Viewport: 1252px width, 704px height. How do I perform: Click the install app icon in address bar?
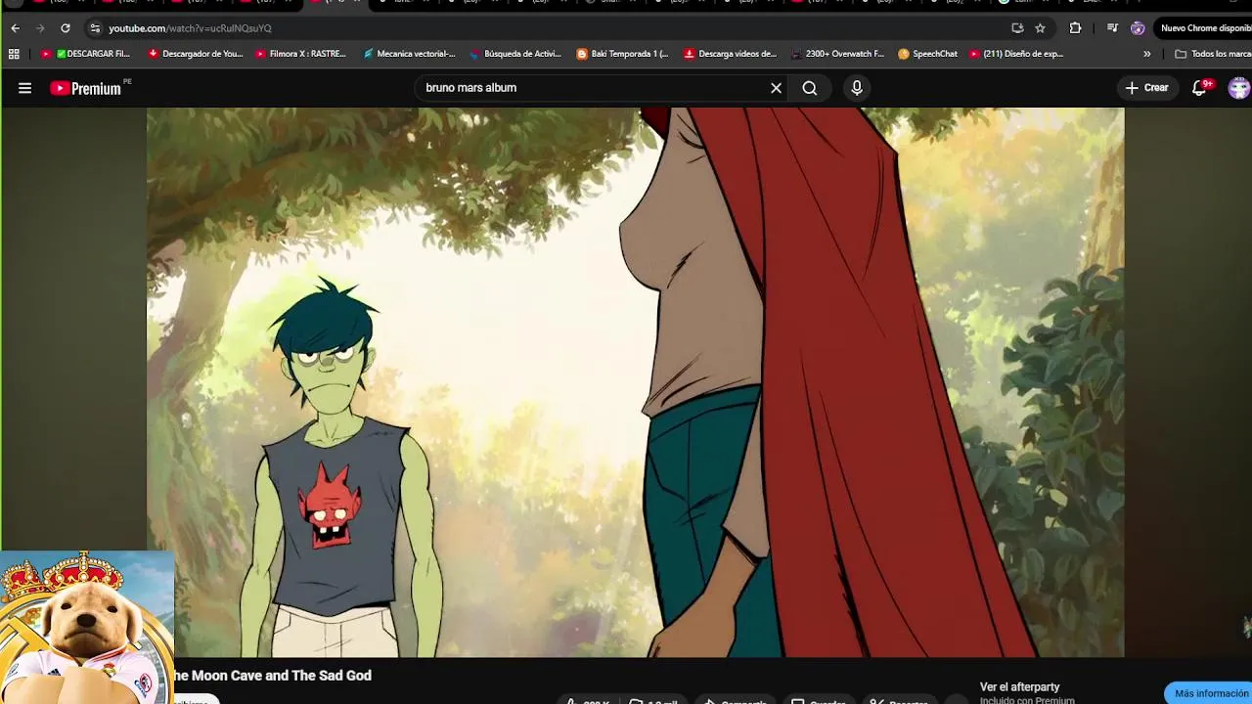point(1017,28)
